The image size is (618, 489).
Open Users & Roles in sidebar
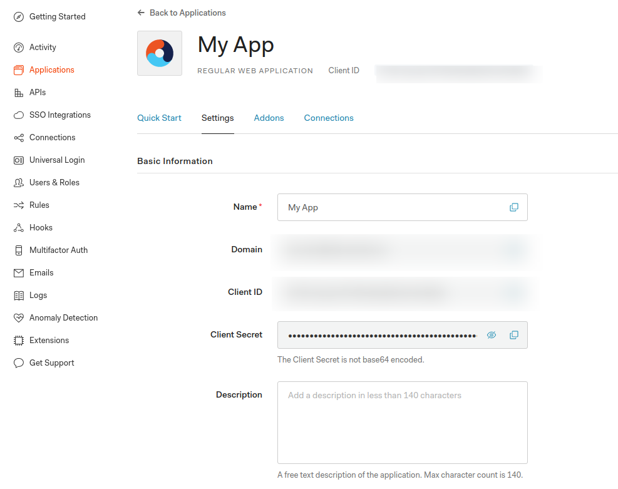[54, 183]
